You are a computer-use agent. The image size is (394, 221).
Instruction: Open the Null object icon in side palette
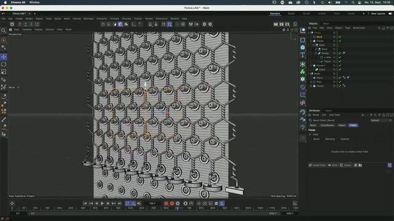(x=303, y=31)
